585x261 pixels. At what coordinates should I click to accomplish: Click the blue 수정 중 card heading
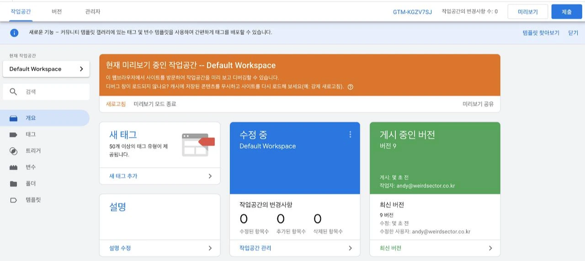coord(253,135)
